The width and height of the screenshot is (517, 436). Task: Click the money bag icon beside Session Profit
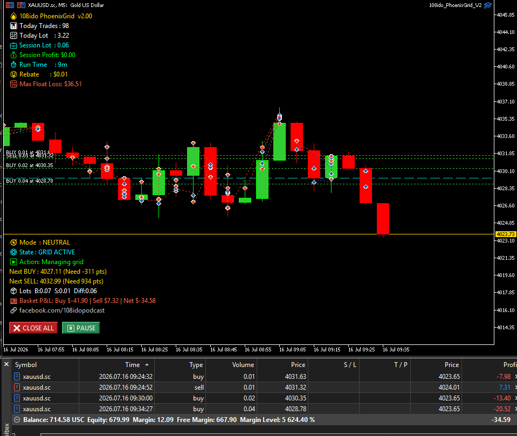coord(13,55)
